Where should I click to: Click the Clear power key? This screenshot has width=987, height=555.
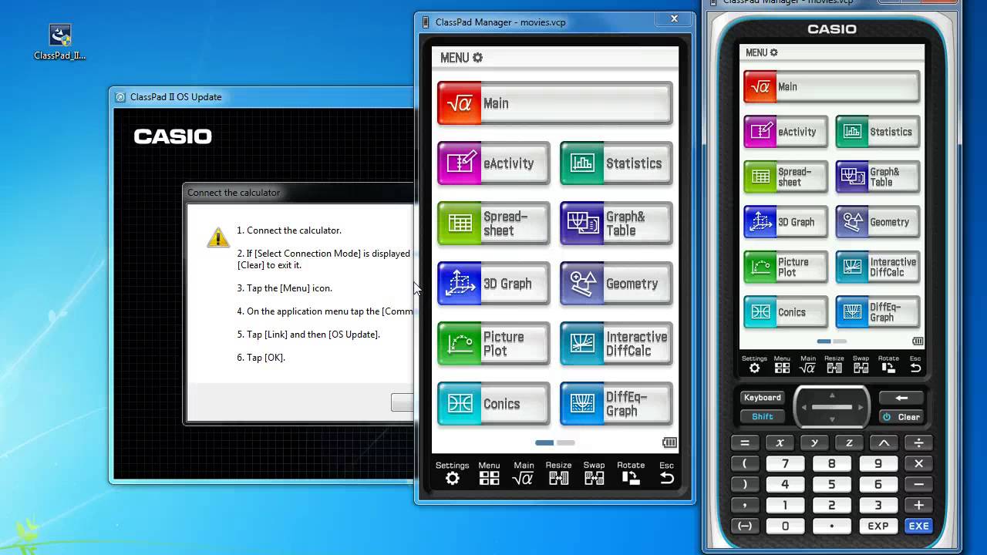pos(901,417)
